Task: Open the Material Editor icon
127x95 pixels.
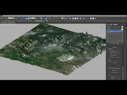Action: (x=81, y=18)
